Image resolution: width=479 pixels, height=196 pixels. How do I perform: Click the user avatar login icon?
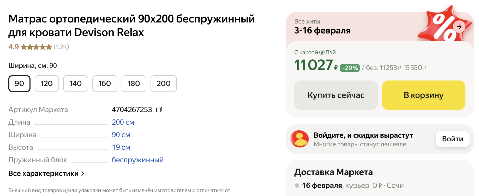click(x=300, y=139)
